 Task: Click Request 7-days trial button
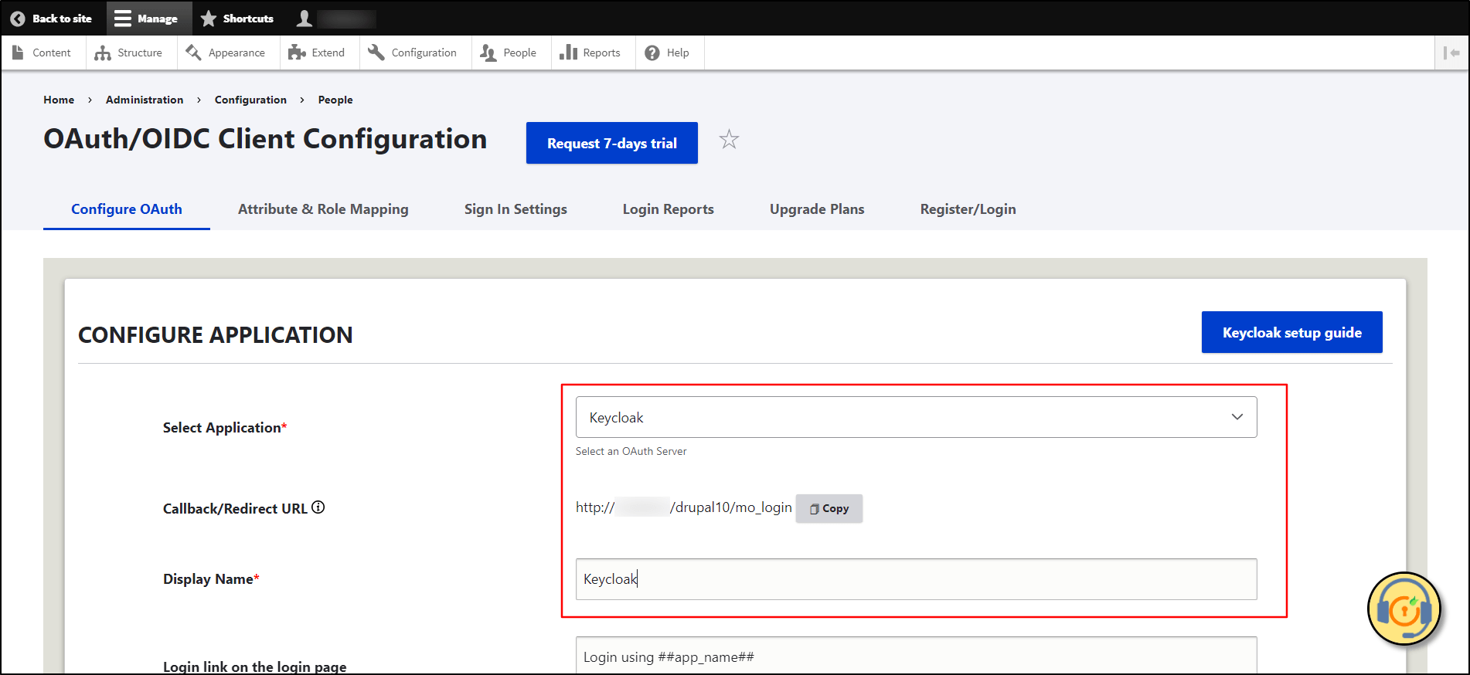click(612, 143)
